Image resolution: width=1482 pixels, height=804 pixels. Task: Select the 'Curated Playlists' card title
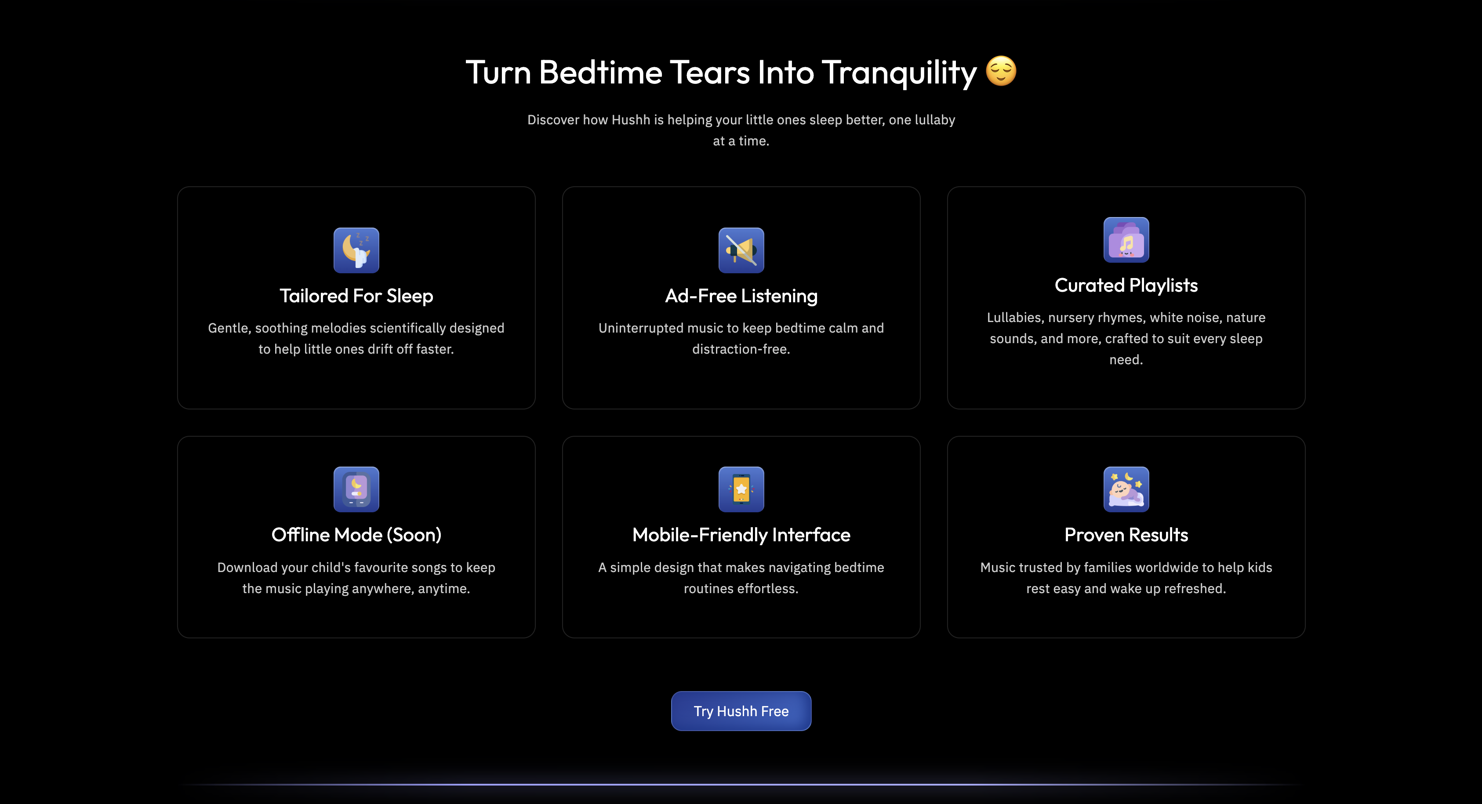point(1126,285)
